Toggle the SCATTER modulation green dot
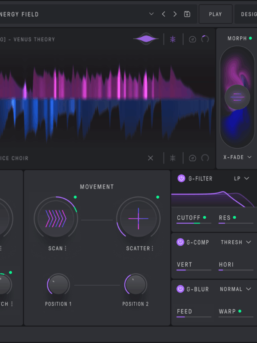This screenshot has width=257, height=343. point(158,197)
